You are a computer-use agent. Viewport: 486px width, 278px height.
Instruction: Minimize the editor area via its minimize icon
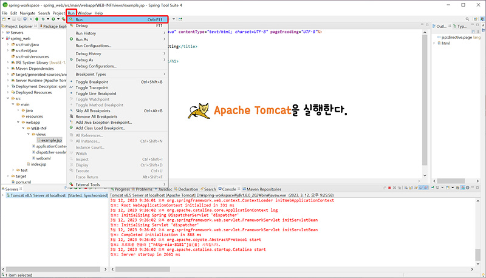422,25
